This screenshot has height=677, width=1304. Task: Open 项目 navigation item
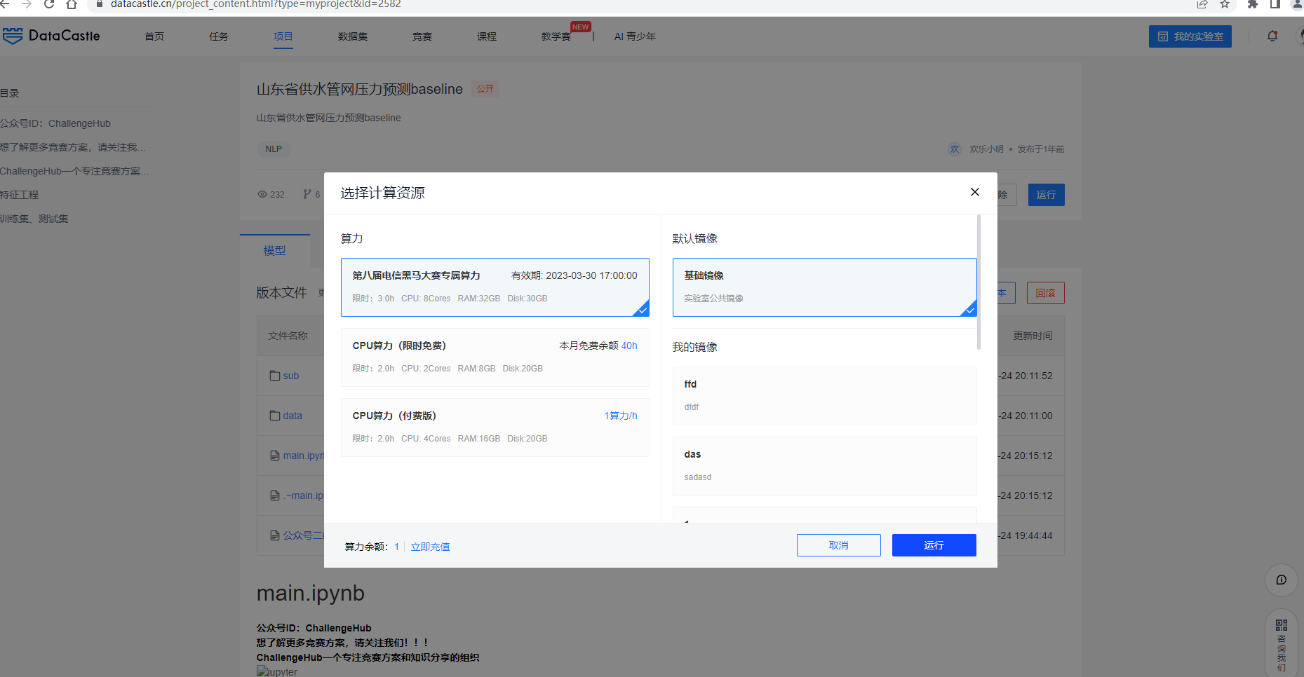(283, 36)
